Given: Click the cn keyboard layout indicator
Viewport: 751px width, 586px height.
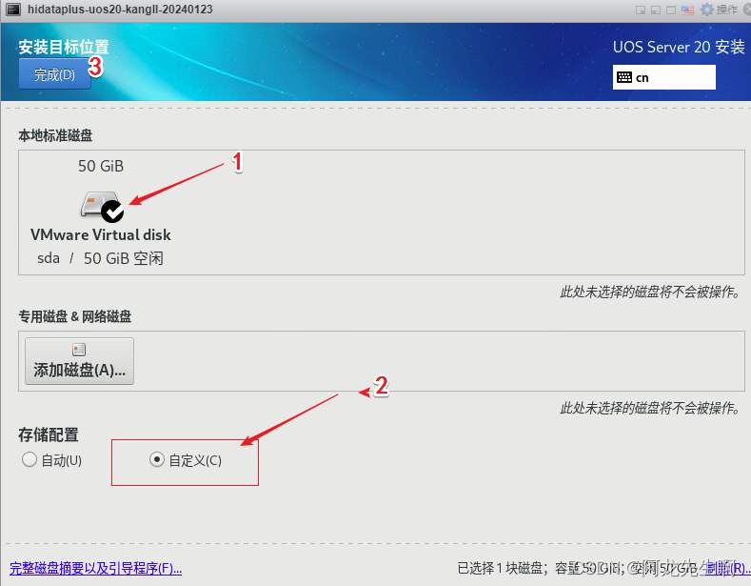Looking at the screenshot, I should click(663, 77).
